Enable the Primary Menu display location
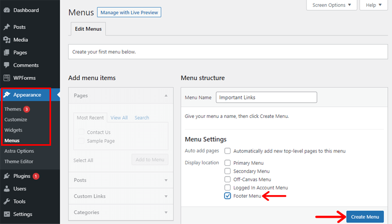The width and height of the screenshot is (392, 224). tap(227, 163)
